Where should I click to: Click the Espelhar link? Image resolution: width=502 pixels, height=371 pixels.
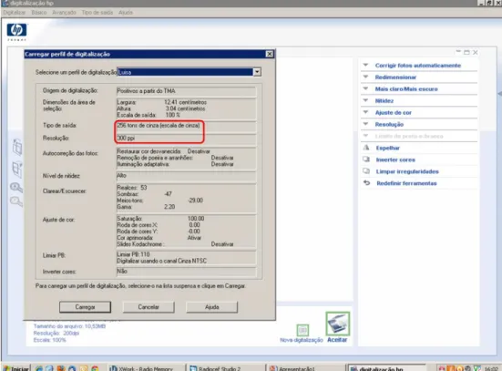click(x=388, y=148)
